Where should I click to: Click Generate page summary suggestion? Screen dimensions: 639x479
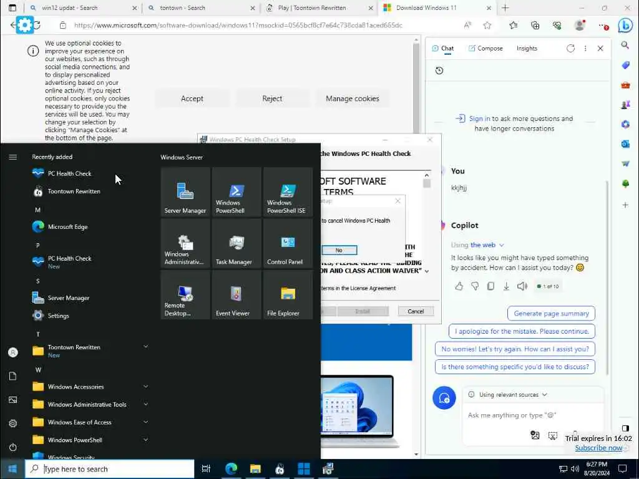click(551, 314)
